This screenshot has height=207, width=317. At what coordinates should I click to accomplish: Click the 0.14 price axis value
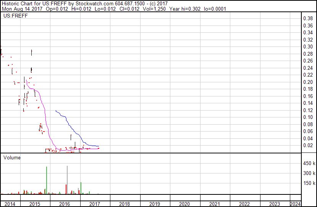(x=308, y=103)
